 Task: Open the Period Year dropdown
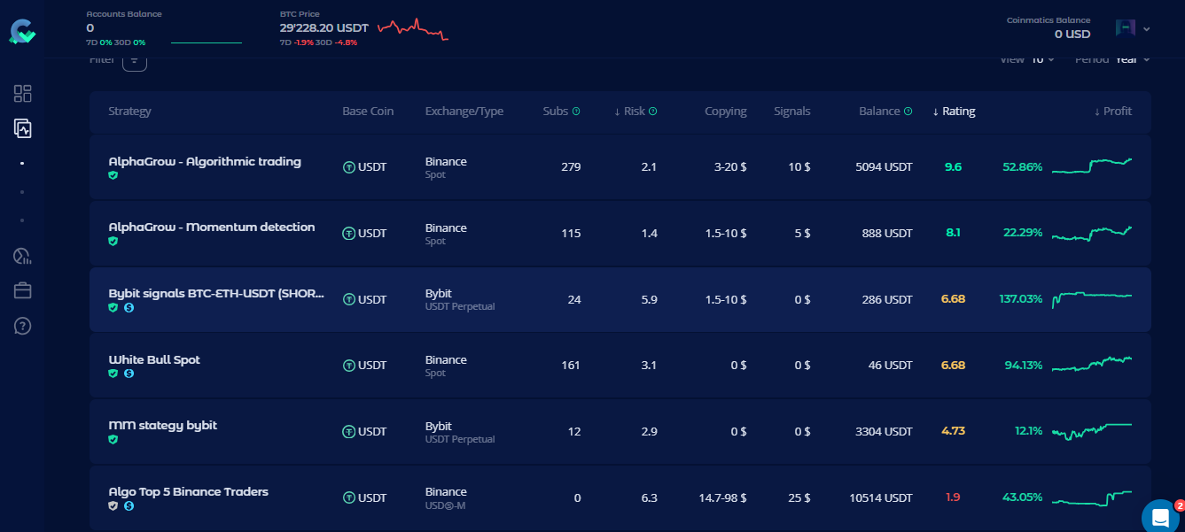pyautogui.click(x=1133, y=59)
